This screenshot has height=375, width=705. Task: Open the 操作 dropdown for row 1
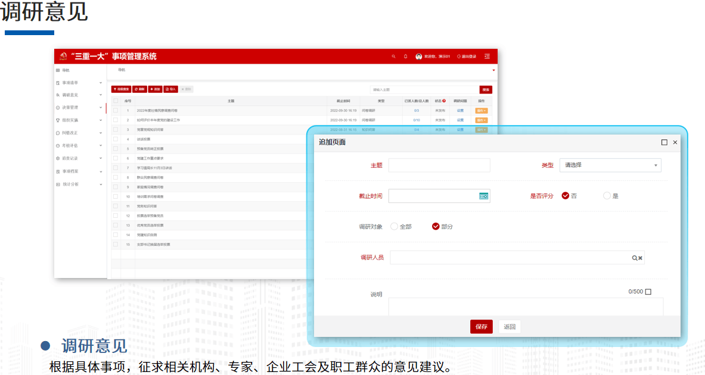click(x=481, y=111)
